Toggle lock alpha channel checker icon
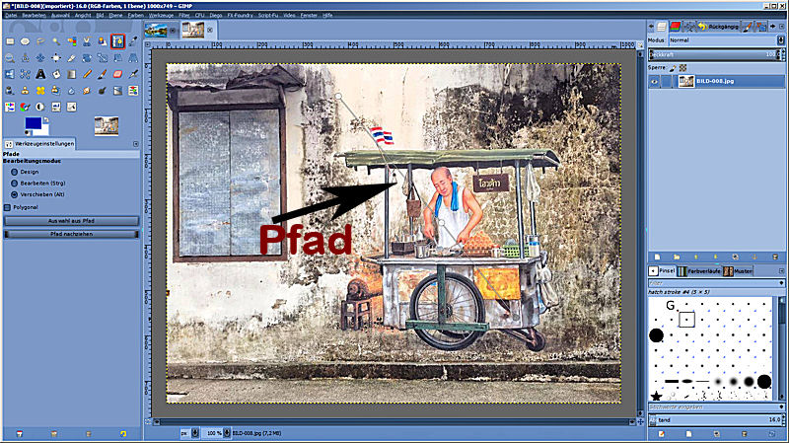Image resolution: width=789 pixels, height=443 pixels. [x=682, y=67]
